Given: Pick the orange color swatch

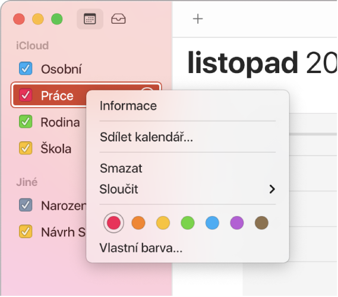Looking at the screenshot, I should click(x=138, y=223).
